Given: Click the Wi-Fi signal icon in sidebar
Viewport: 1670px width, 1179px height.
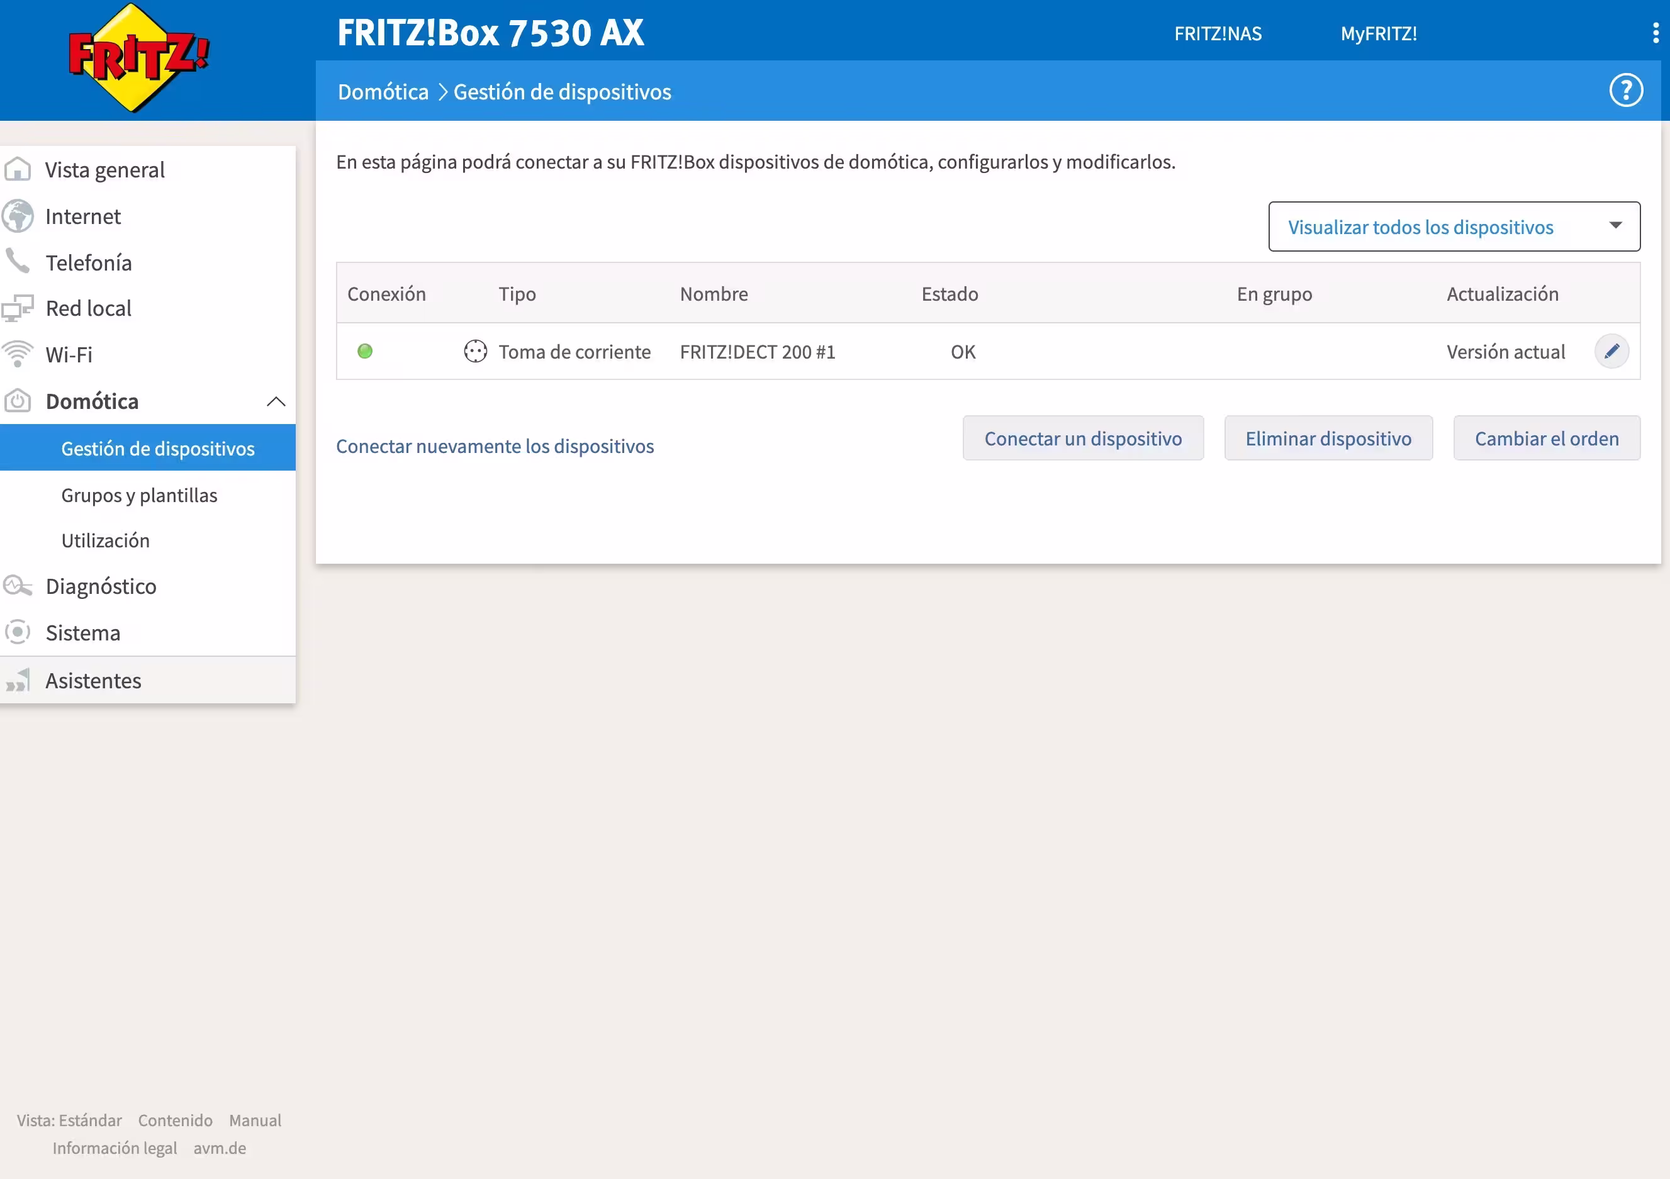Looking at the screenshot, I should tap(18, 354).
